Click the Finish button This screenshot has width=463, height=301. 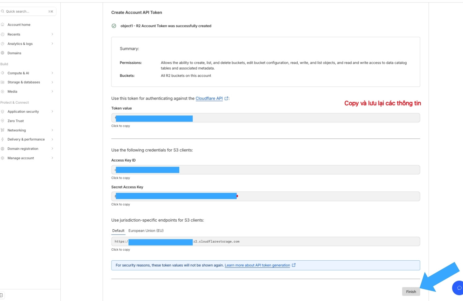(x=411, y=291)
